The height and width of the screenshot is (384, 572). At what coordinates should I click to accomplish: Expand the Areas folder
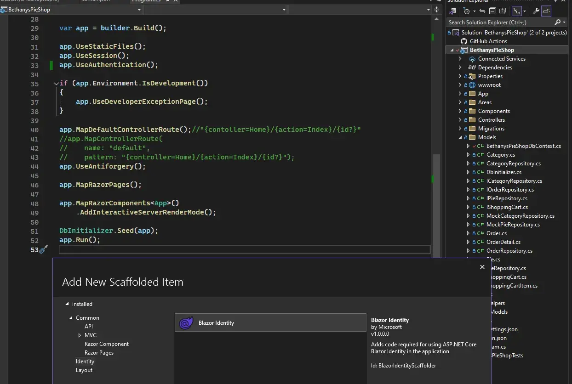[x=460, y=102]
